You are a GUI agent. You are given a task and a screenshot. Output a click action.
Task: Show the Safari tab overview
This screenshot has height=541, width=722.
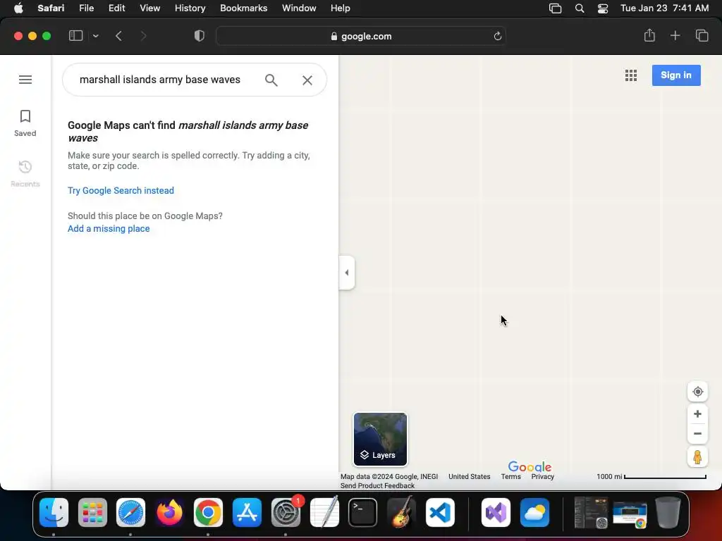(702, 35)
